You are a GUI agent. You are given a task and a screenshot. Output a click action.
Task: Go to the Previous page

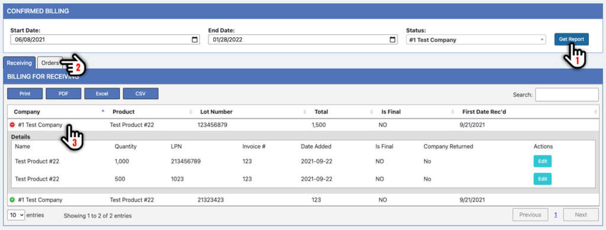[530, 215]
